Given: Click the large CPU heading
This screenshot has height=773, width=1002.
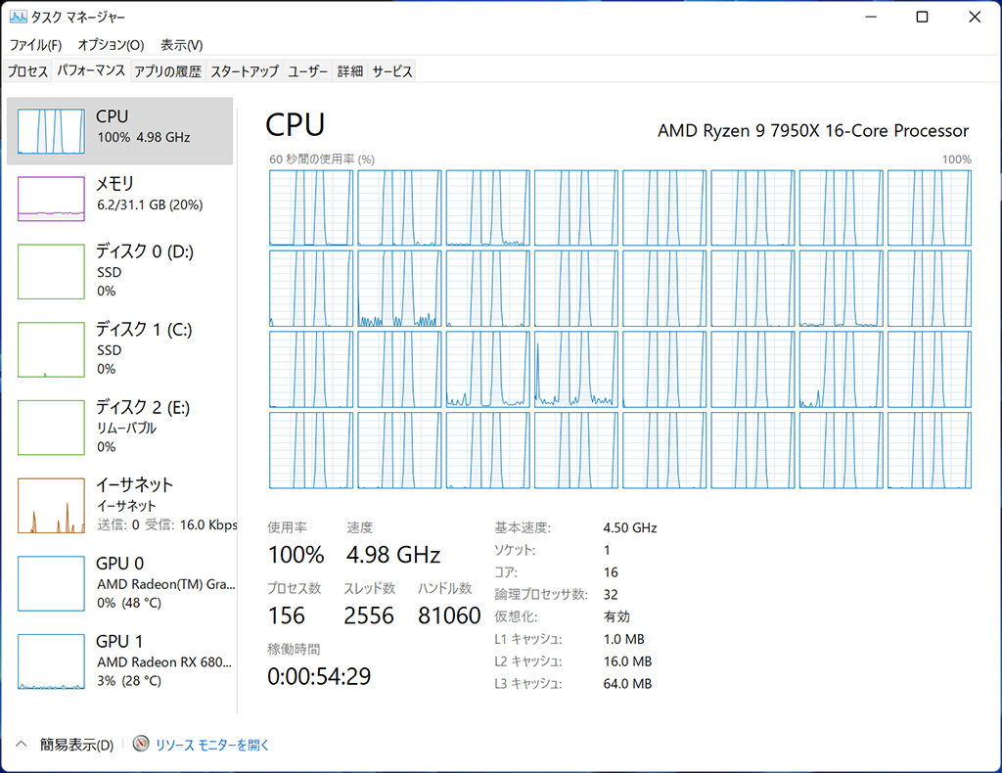Looking at the screenshot, I should 296,124.
